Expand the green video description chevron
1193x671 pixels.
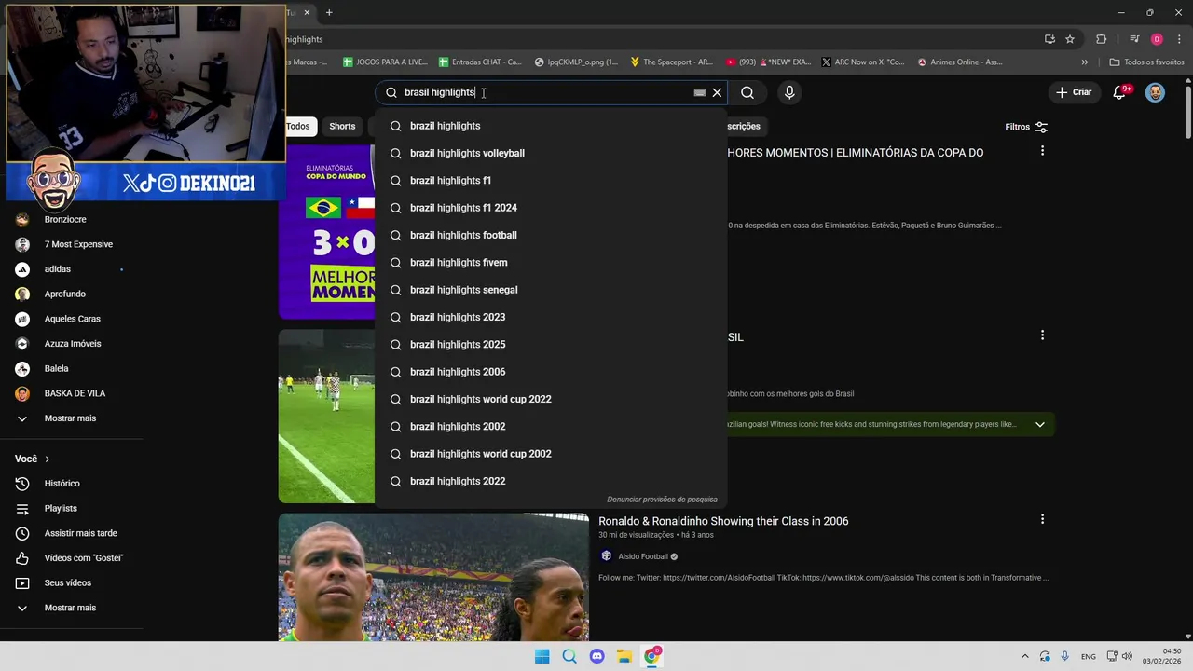(x=1040, y=424)
